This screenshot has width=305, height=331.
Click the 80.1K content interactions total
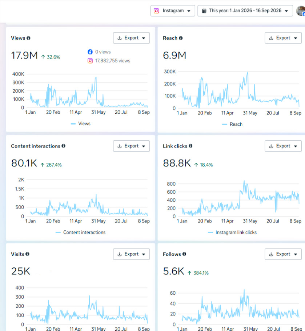pos(24,164)
